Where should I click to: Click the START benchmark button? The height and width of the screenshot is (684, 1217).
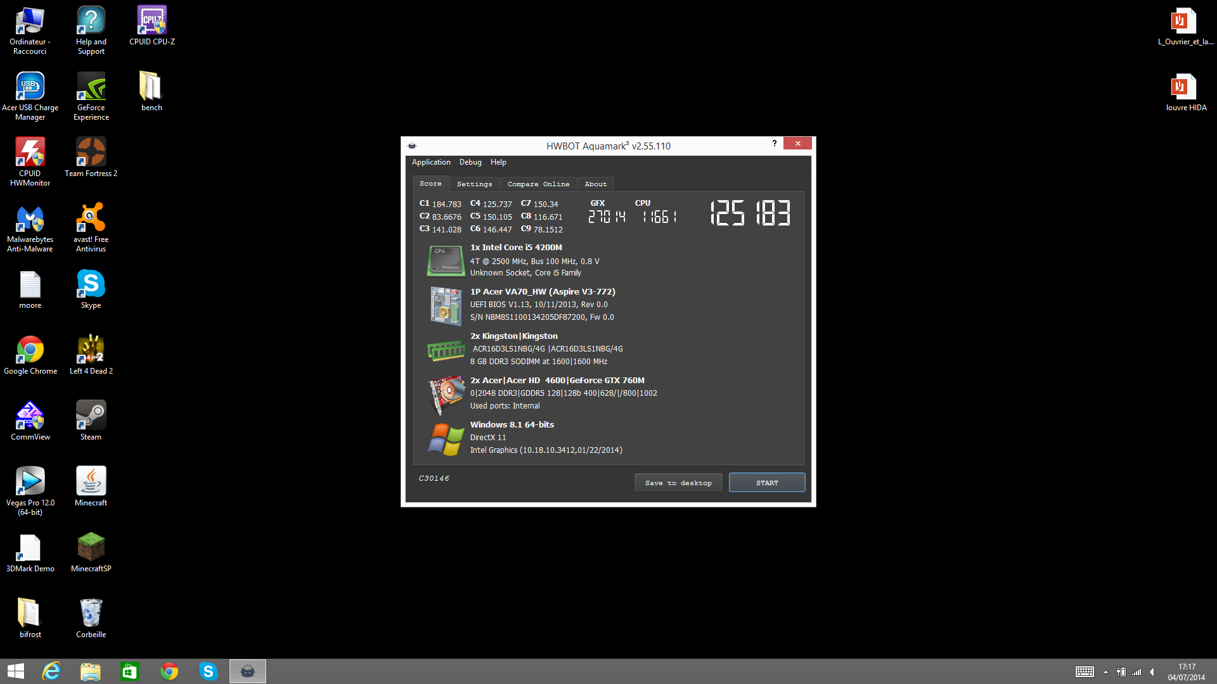767,483
